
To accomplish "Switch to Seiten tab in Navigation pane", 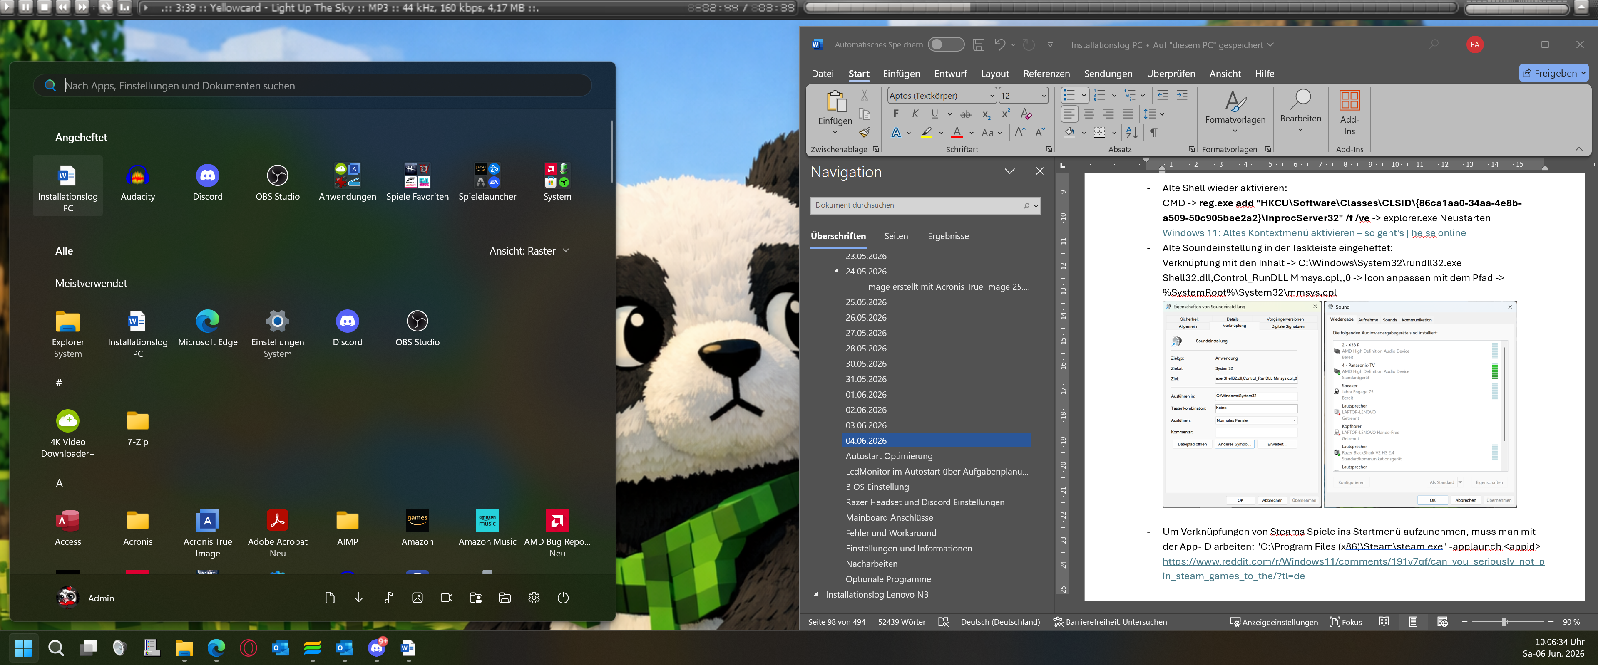I will pos(896,236).
